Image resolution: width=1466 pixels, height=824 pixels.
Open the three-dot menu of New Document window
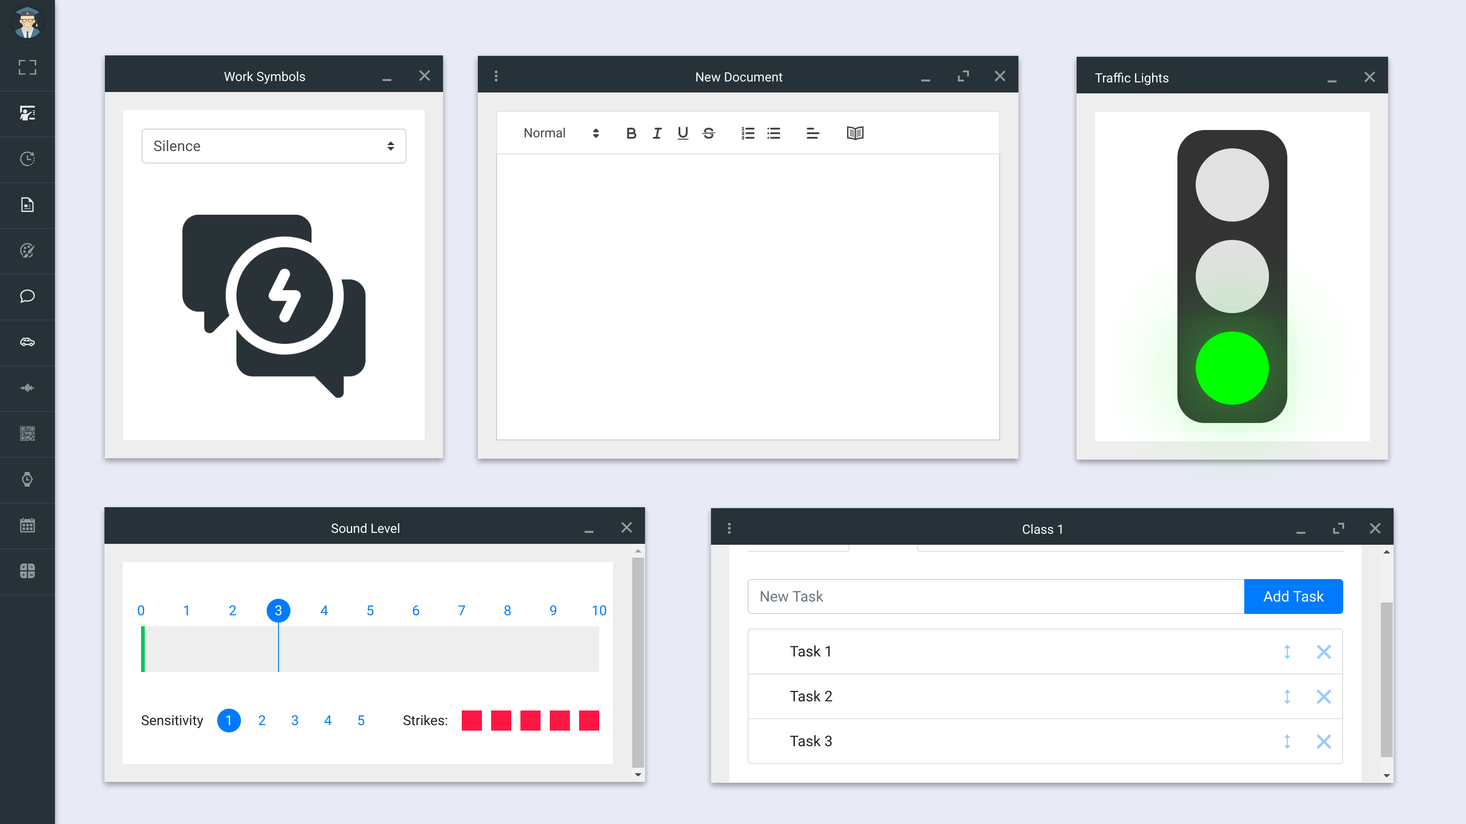[x=496, y=76]
